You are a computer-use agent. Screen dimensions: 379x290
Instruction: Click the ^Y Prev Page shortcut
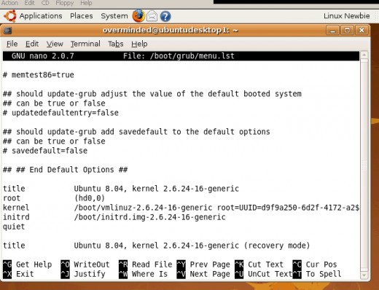pyautogui.click(x=203, y=264)
